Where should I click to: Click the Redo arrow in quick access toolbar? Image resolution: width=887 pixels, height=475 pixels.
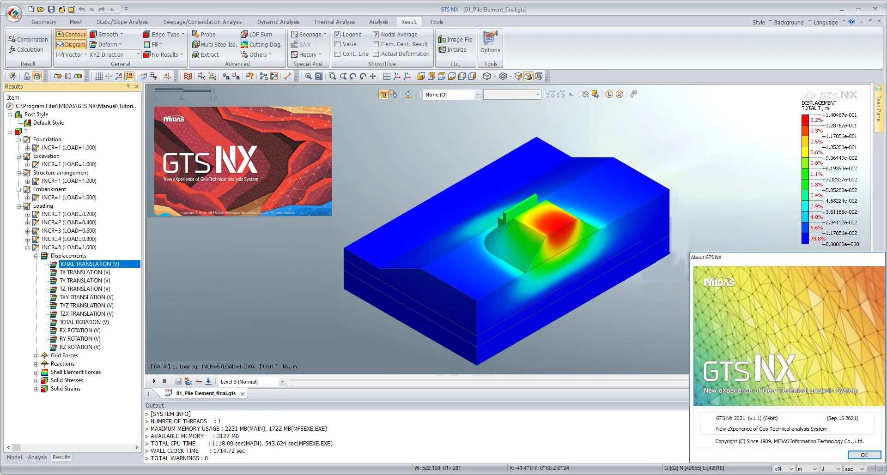point(102,9)
